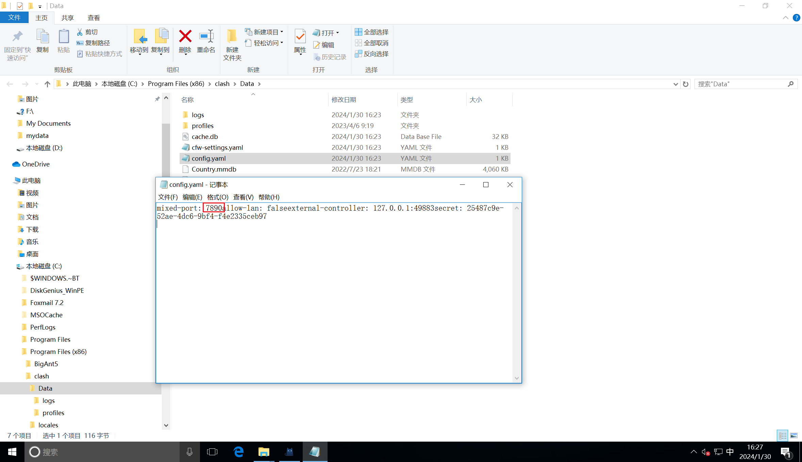The width and height of the screenshot is (802, 462).
Task: Click the Pin to Quick Access icon
Action: click(17, 37)
